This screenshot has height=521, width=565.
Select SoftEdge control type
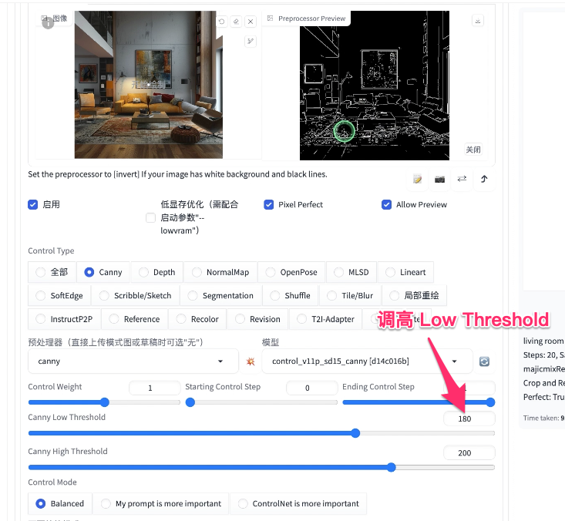pos(59,295)
